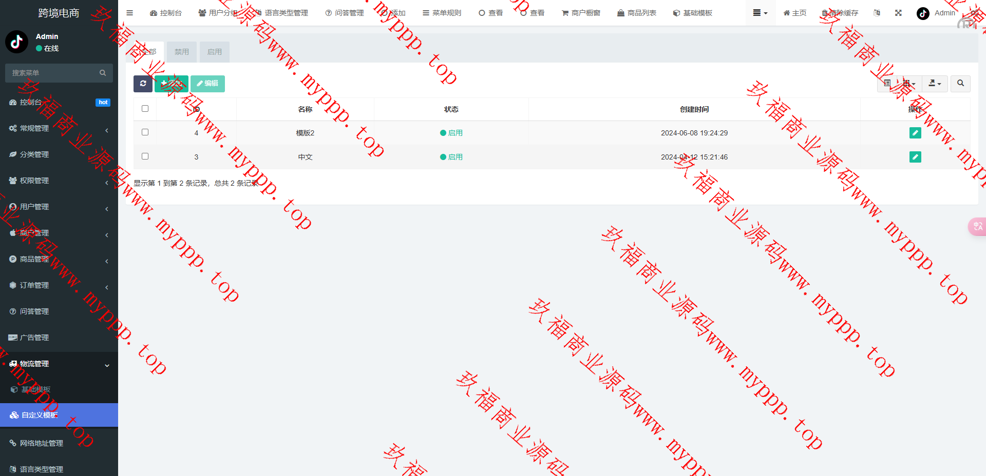
Task: Click the edit pencil icon for 模版2
Action: (915, 133)
